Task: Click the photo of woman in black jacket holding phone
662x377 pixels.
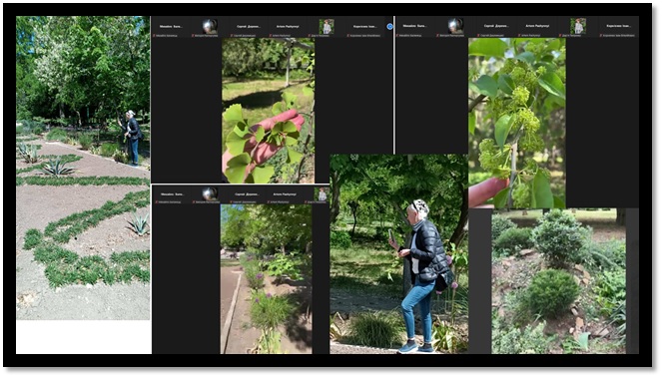Action: click(398, 254)
